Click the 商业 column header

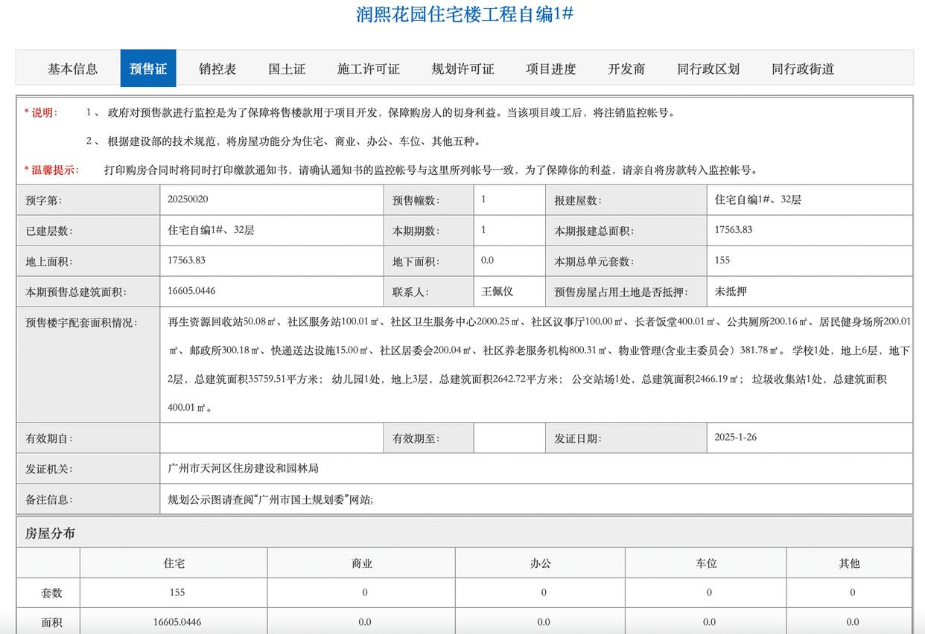(362, 563)
